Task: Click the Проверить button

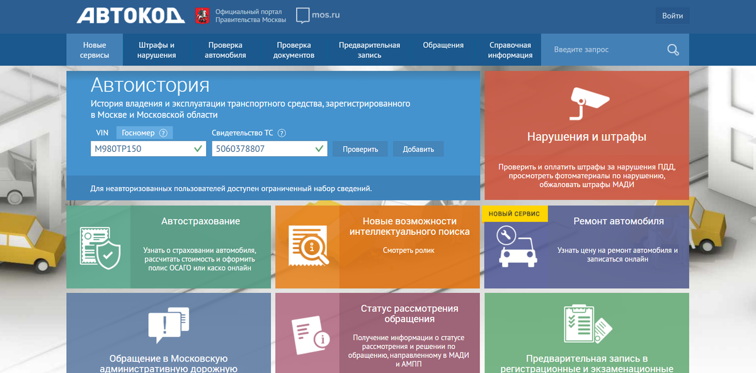Action: tap(360, 149)
